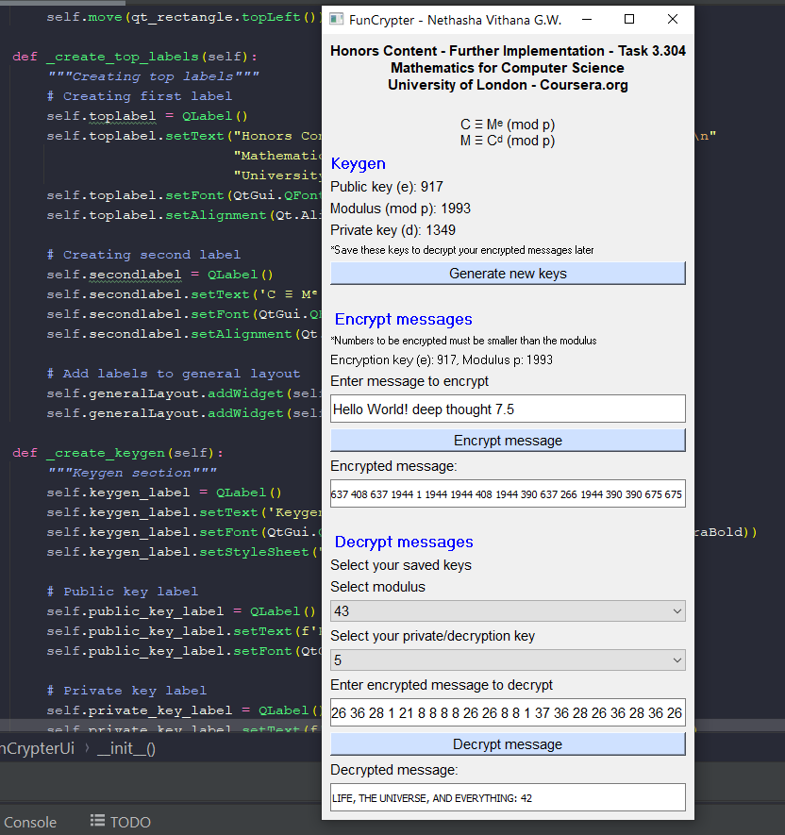The image size is (785, 835).
Task: Click the Decrypted message output box
Action: point(508,797)
